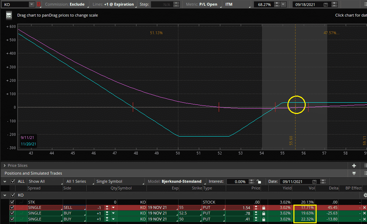The width and height of the screenshot is (367, 224).
Task: Open dropdown arrow beside 68.27% value
Action: point(283,4)
